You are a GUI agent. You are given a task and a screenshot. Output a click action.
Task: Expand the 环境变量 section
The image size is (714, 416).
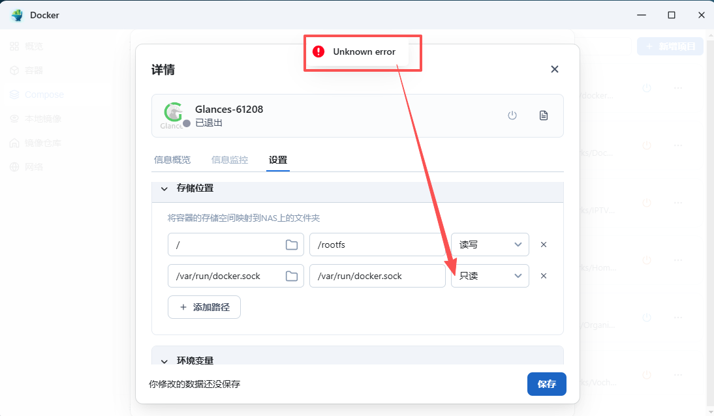tap(164, 361)
